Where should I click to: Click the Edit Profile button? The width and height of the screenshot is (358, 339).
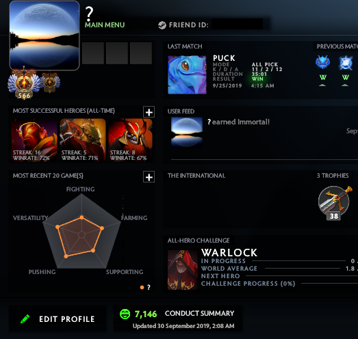pyautogui.click(x=57, y=318)
